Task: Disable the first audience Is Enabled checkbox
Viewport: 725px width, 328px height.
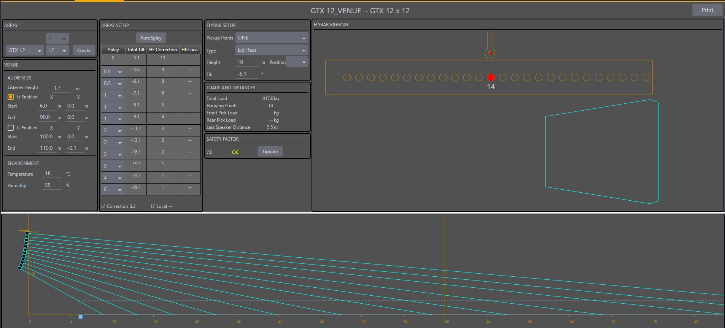Action: [x=11, y=97]
